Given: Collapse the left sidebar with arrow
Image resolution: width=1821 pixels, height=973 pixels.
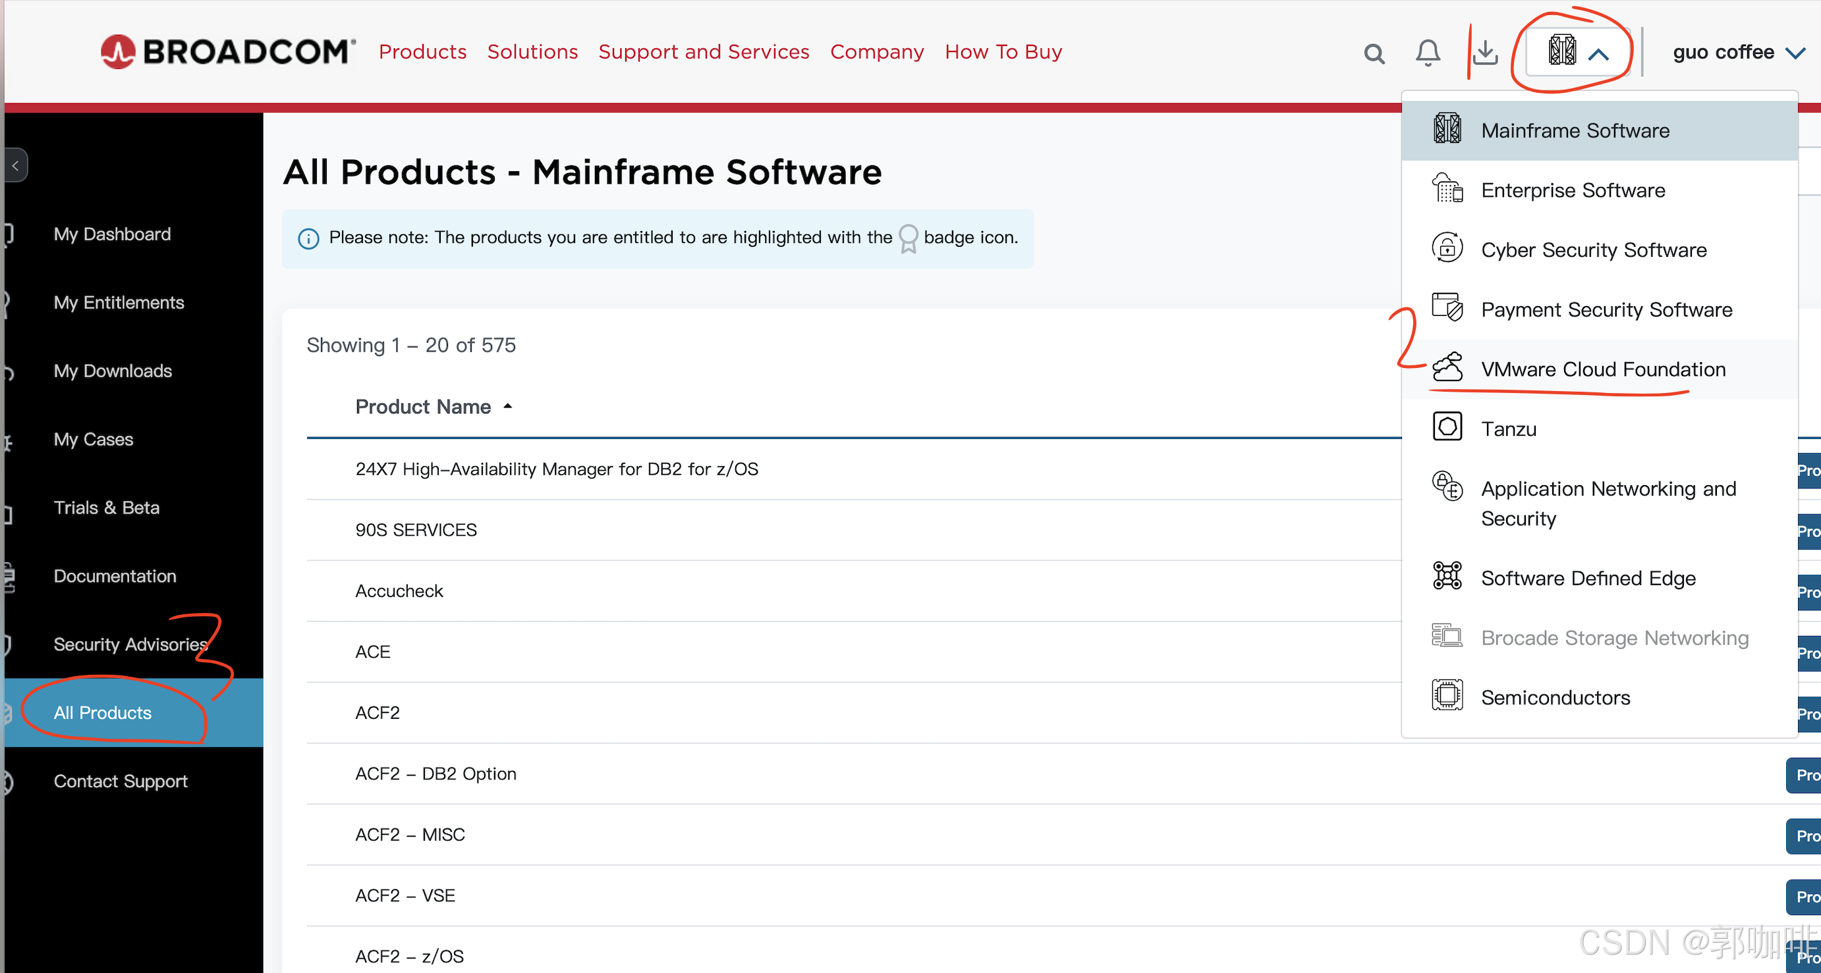Looking at the screenshot, I should tap(16, 165).
